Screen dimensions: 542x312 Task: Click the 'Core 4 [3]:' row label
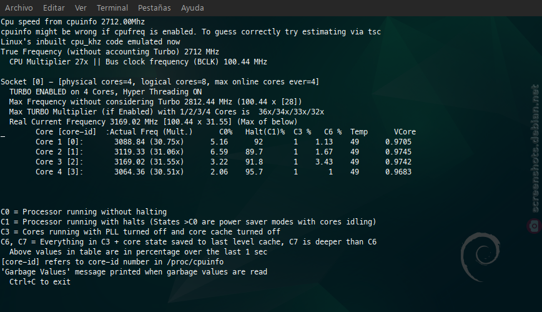[x=59, y=172]
